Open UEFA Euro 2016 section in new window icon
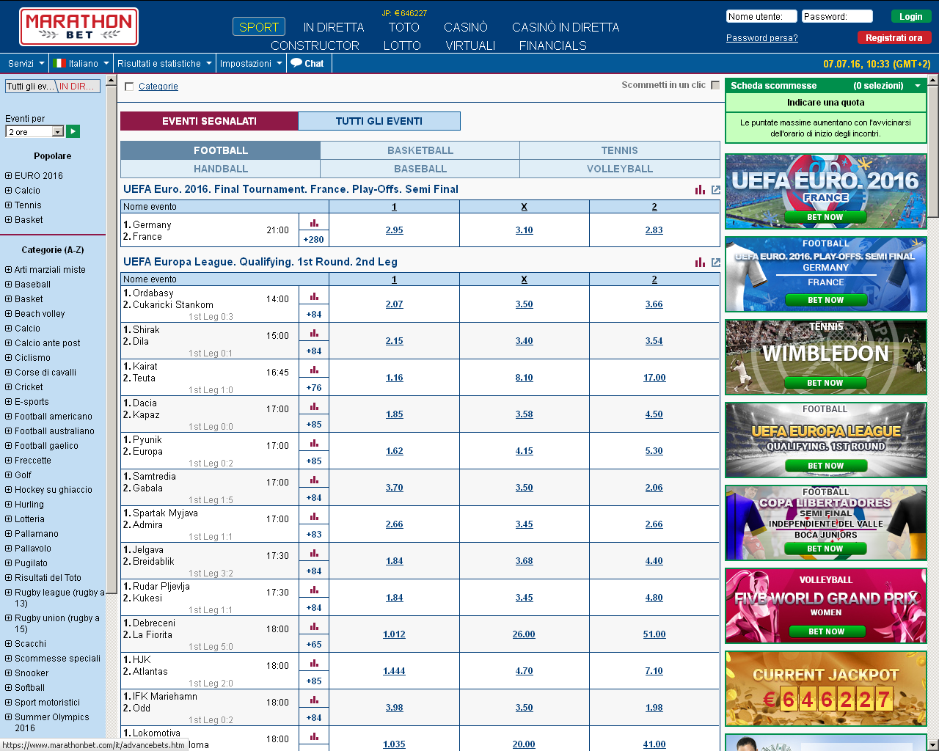Viewport: 939px width, 751px height. coord(716,190)
